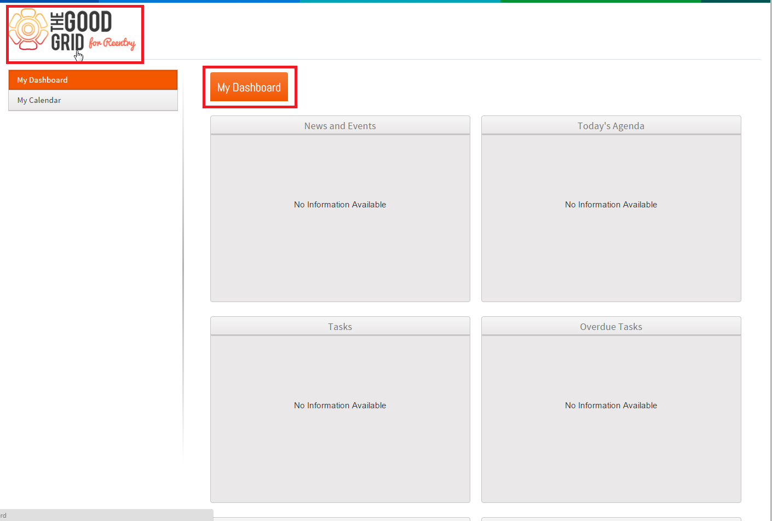Click 'No Information Available' in News and Events

[340, 205]
